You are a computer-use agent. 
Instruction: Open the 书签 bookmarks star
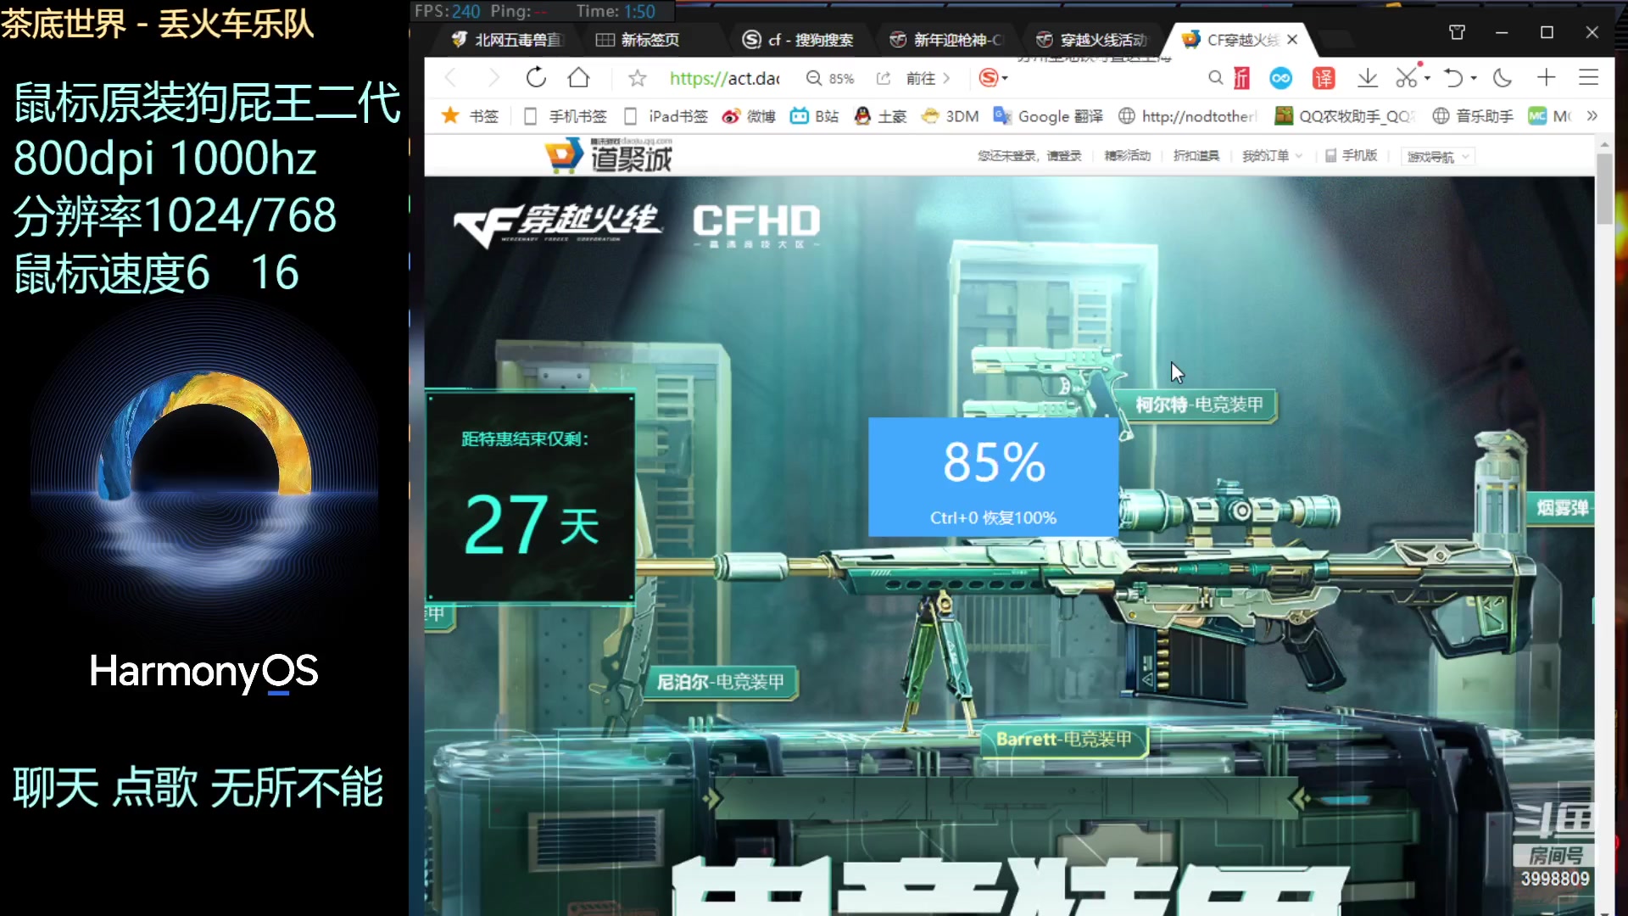(x=471, y=116)
